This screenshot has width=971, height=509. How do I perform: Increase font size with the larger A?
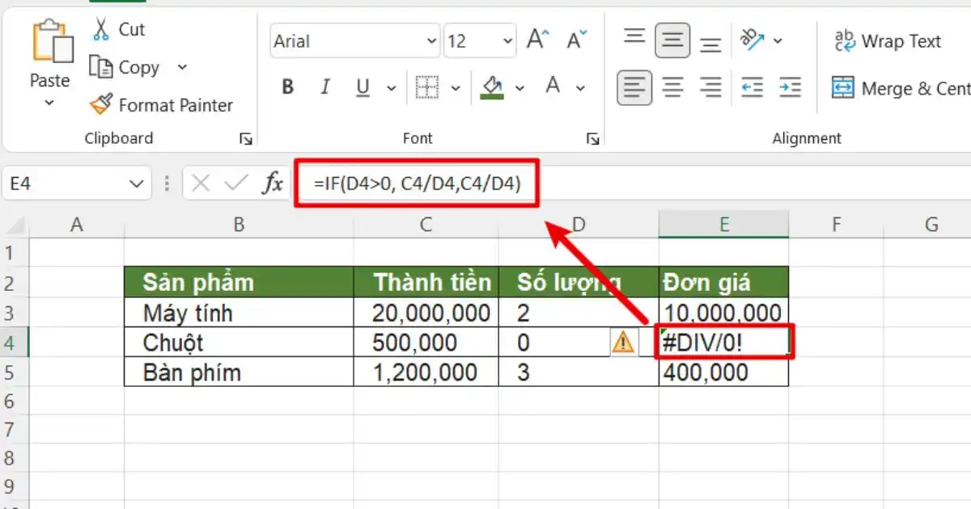click(538, 40)
